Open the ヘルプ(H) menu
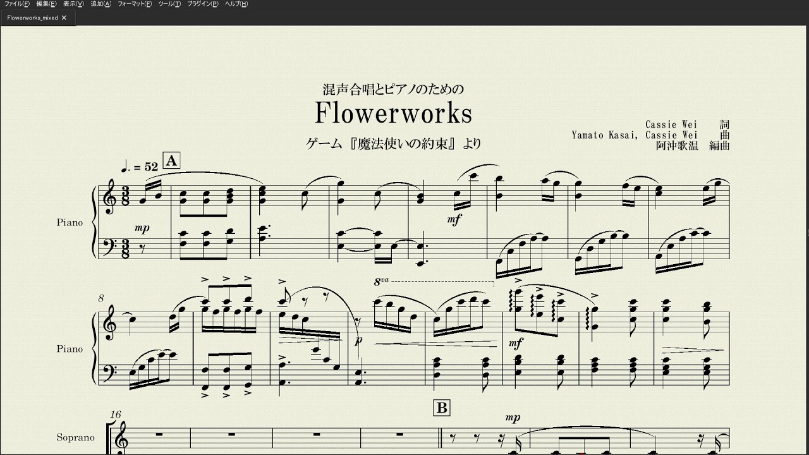This screenshot has height=455, width=809. click(236, 4)
